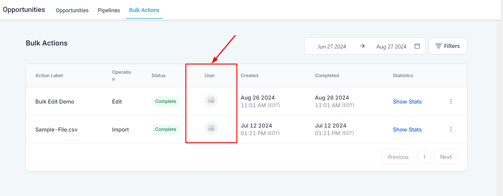Go to the Previous page
Viewport: 503px width, 196px height.
[x=398, y=157]
